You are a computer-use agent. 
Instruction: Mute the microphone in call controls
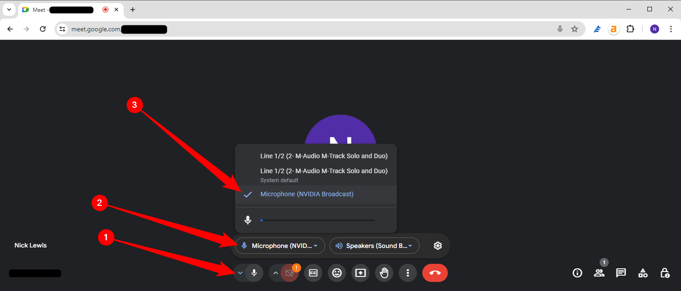point(254,273)
